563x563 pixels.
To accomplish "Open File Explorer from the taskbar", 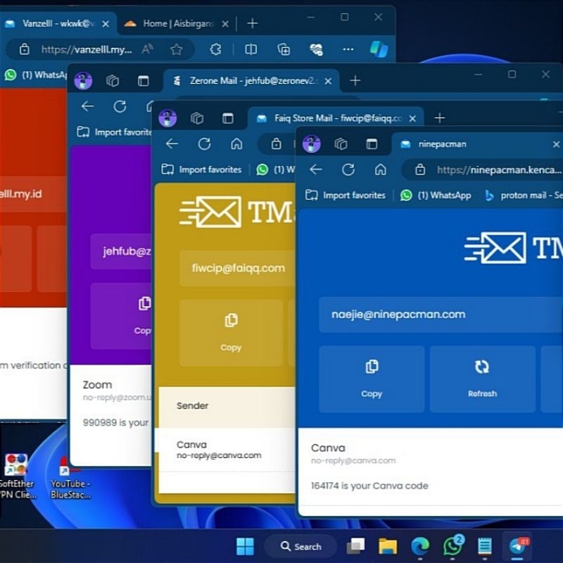I will coord(388,546).
